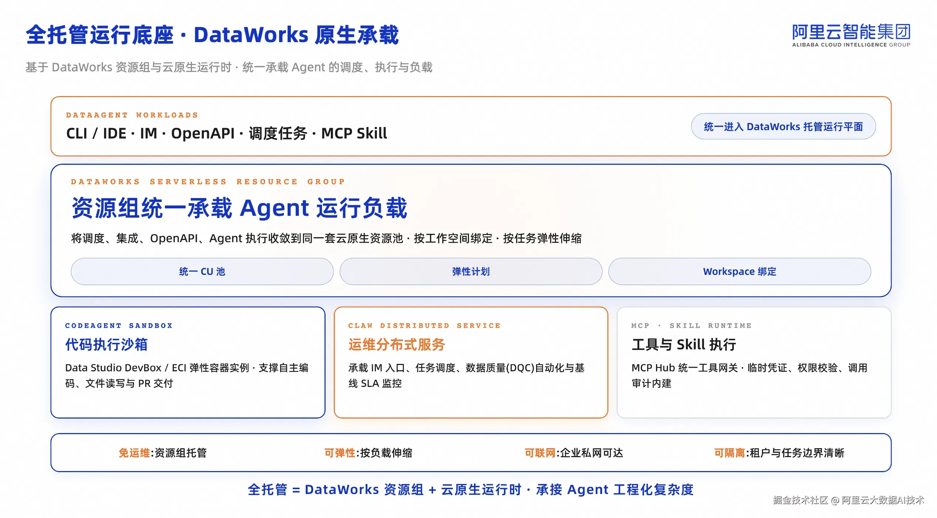The image size is (937, 518).
Task: Click the CODEAGENT SANDBOX label
Action: point(119,326)
